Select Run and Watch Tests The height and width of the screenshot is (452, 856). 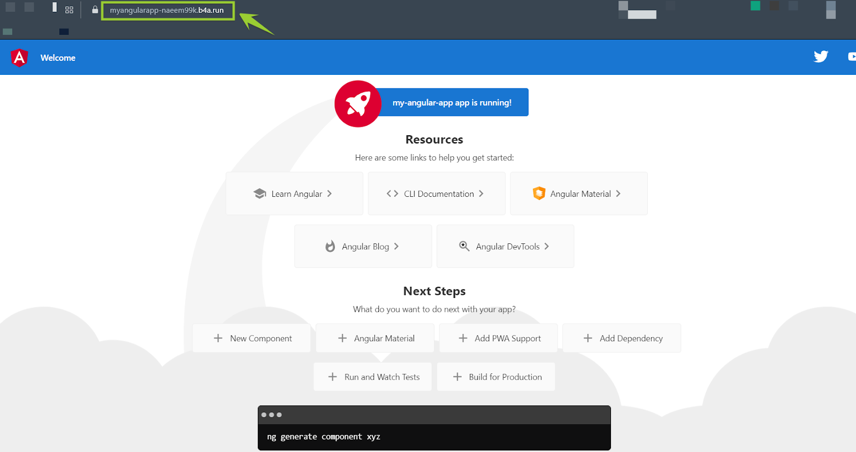372,377
